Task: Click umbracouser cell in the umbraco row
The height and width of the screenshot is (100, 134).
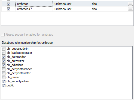Action: coord(71,4)
